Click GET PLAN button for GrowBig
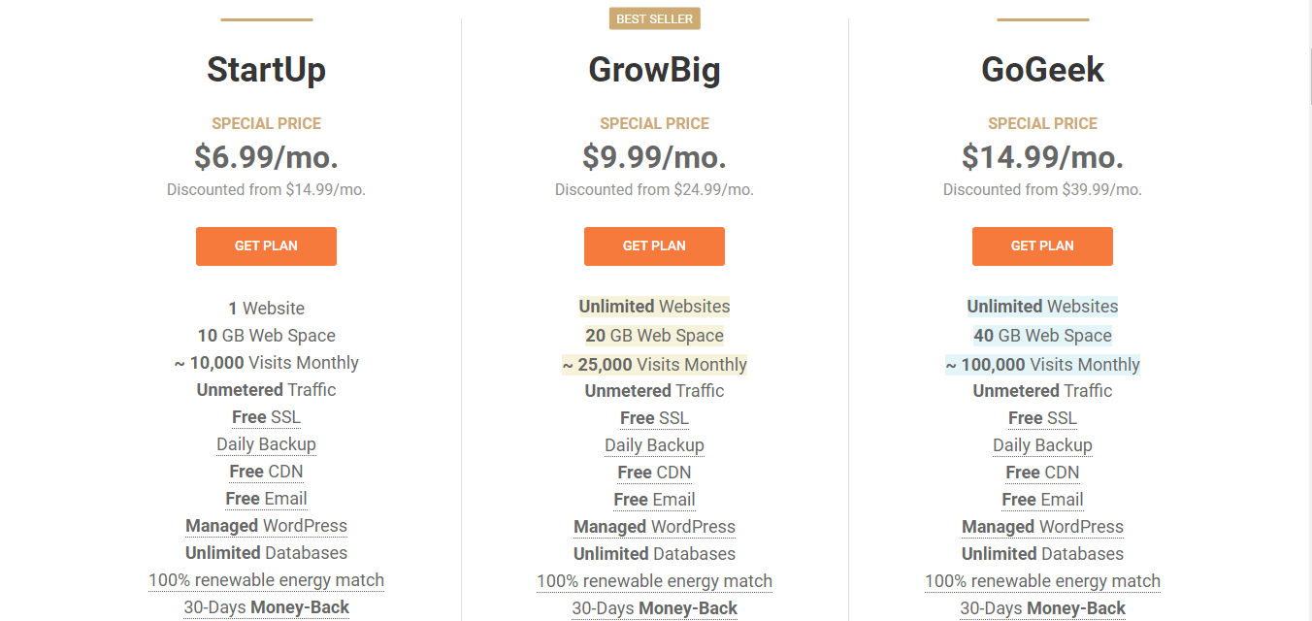Image resolution: width=1312 pixels, height=621 pixels. coord(654,246)
